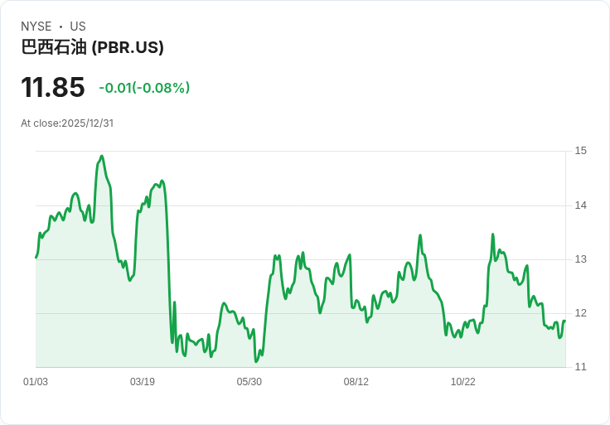Click the 11 price axis label
610x425 pixels.
tap(580, 367)
